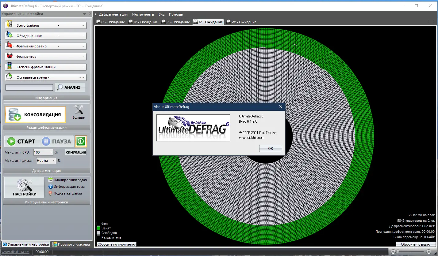
Task: Toggle the Свободно legend checkbox
Action: click(98, 232)
